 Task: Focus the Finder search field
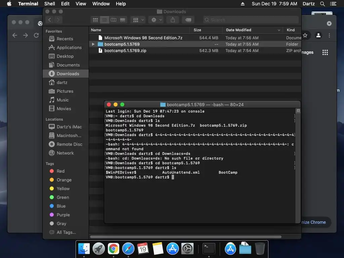[251, 20]
